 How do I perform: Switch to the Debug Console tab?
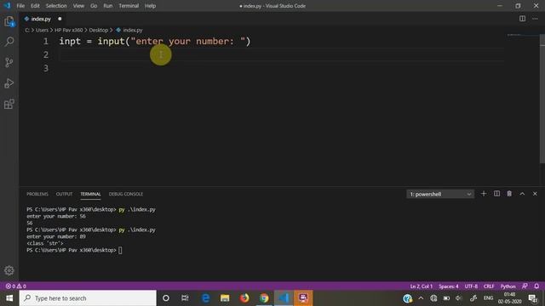(126, 194)
